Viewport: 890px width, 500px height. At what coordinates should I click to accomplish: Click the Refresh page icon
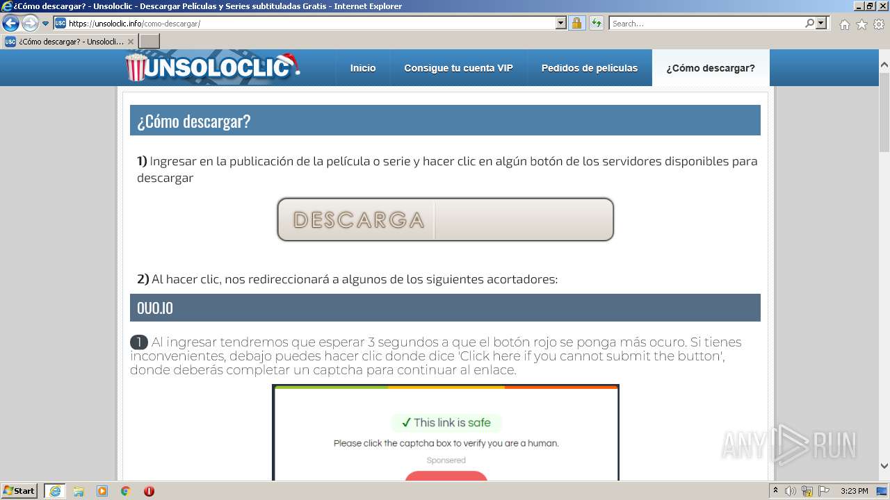pyautogui.click(x=596, y=23)
